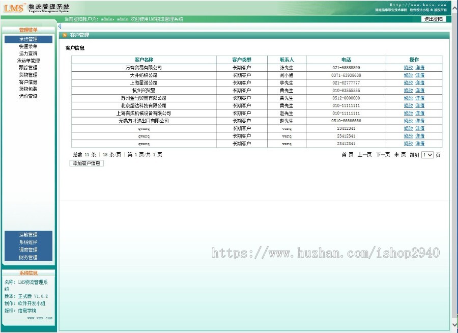
Task: Click contact name 刘小姐
Action: pyautogui.click(x=286, y=75)
